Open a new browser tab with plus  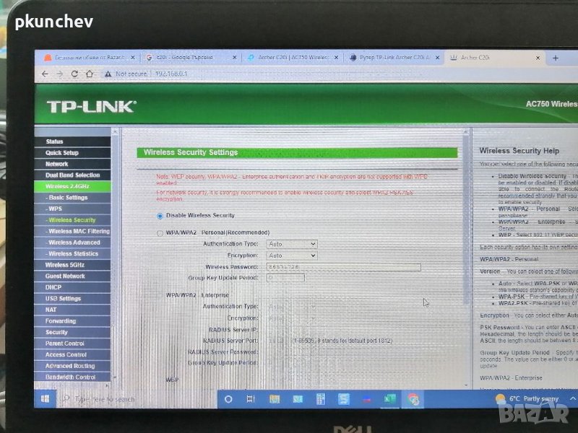pos(555,58)
